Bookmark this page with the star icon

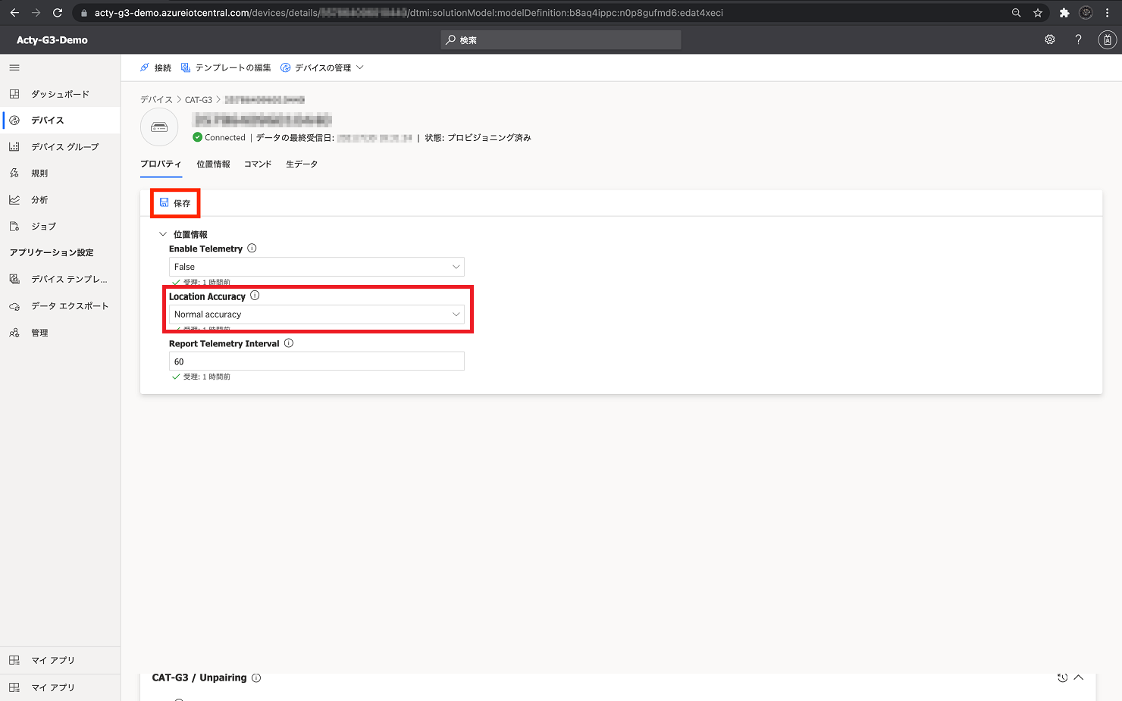pyautogui.click(x=1038, y=13)
